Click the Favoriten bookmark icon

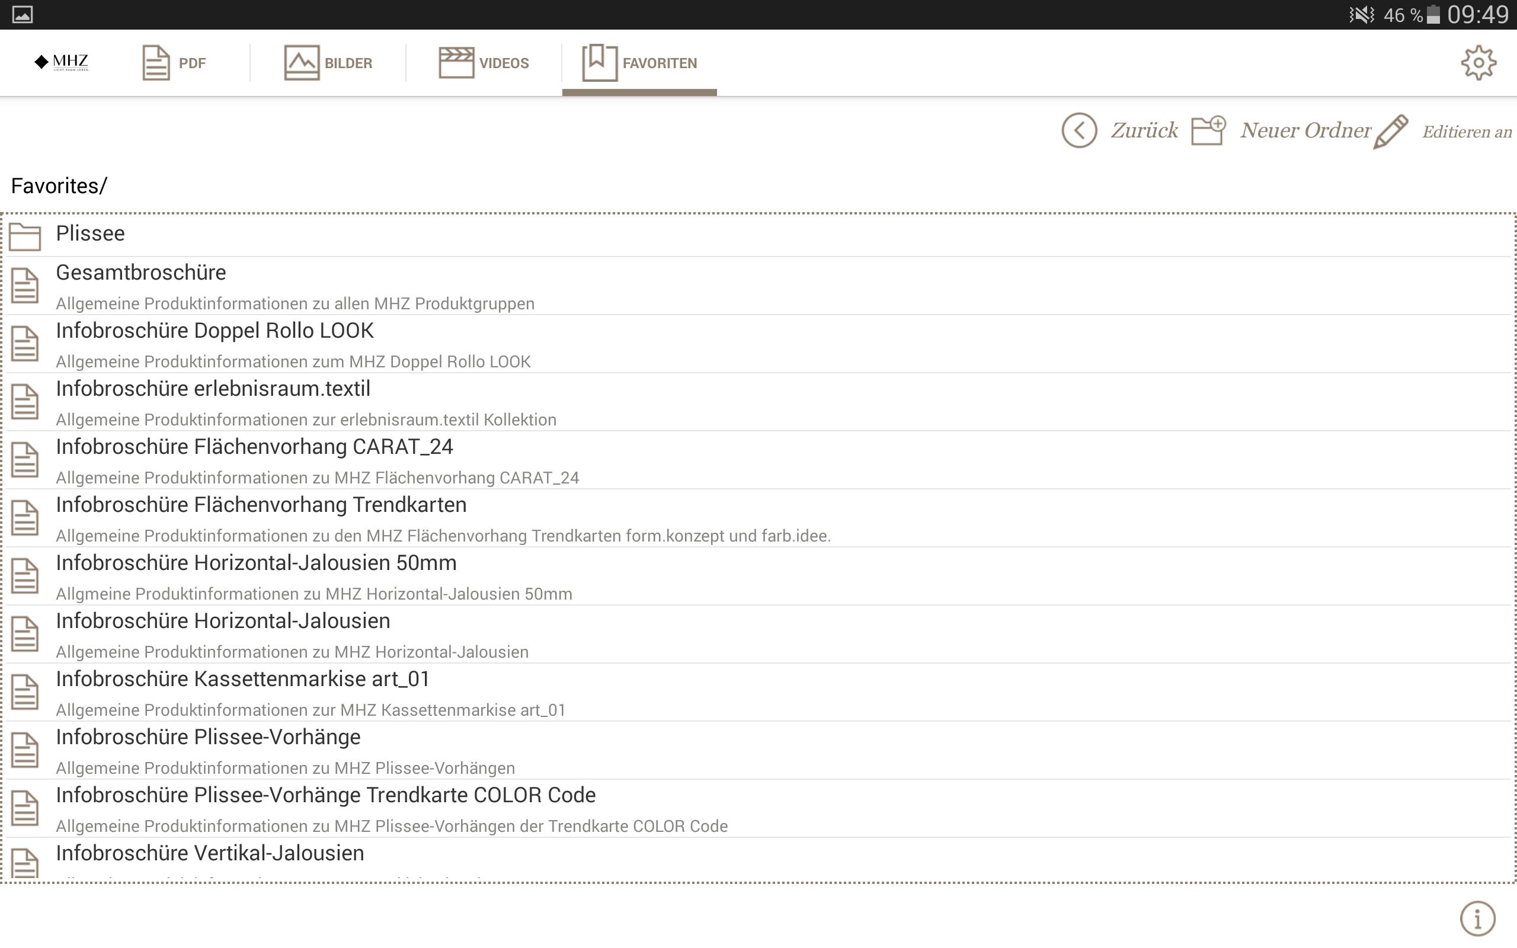coord(599,63)
